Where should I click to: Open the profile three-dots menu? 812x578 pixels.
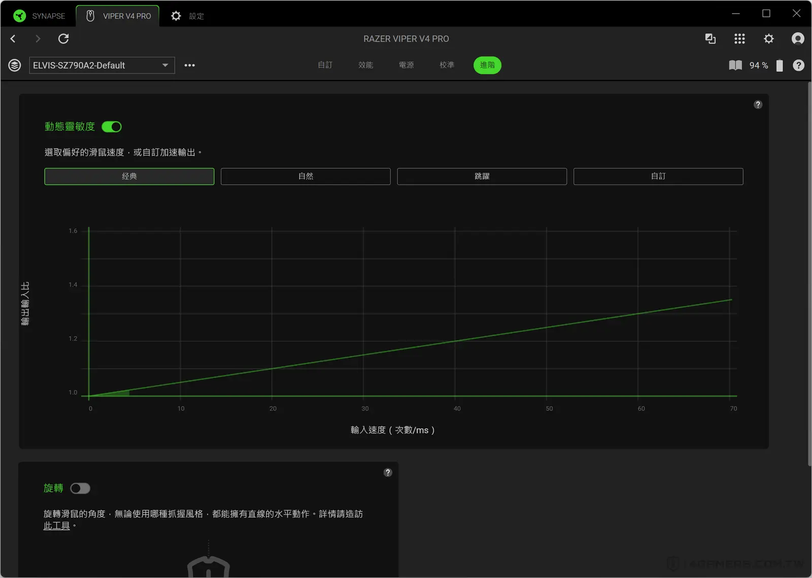pos(189,65)
